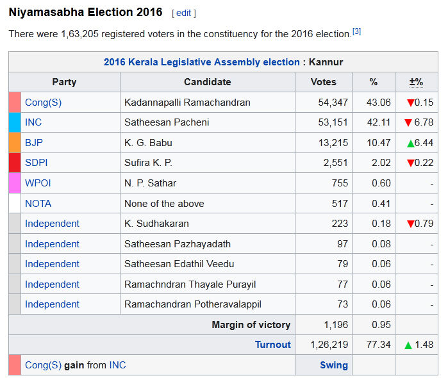
Task: Open the 2016 Kerala Legislative Assembly election link
Action: tap(201, 62)
